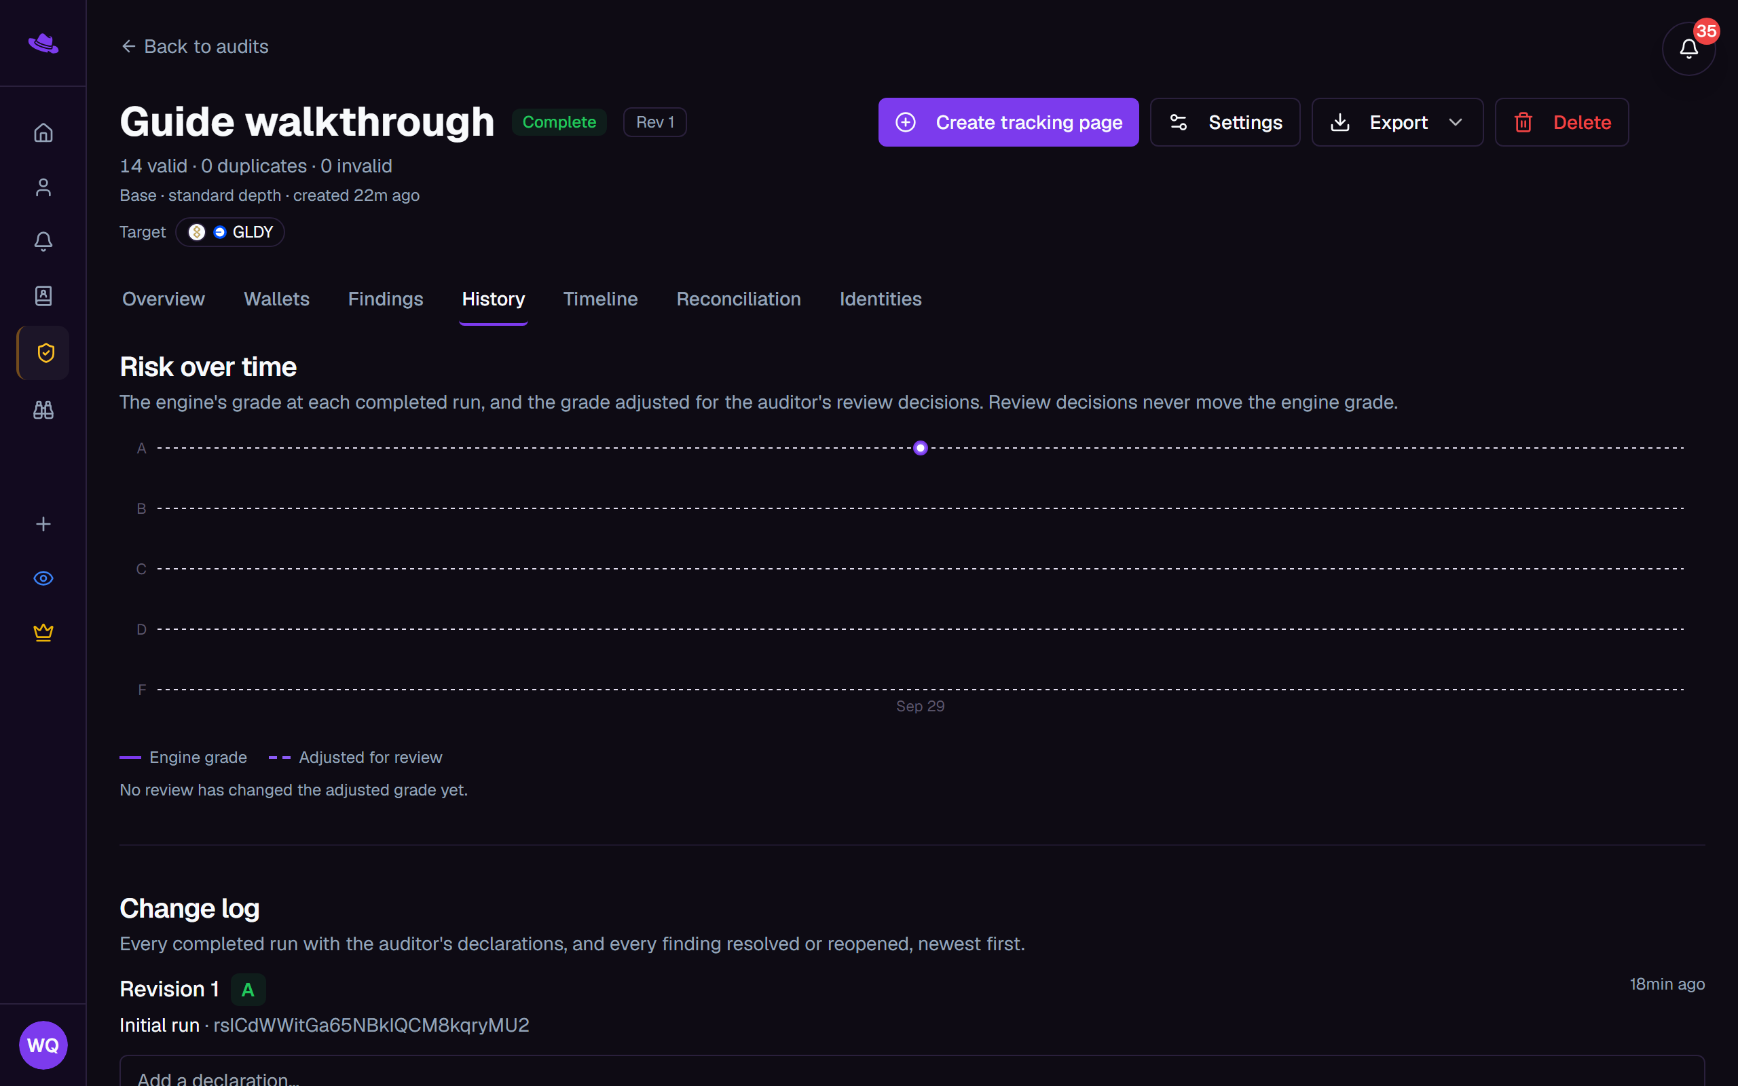Image resolution: width=1738 pixels, height=1086 pixels.
Task: Switch to the Reconciliation tab
Action: pyautogui.click(x=738, y=299)
